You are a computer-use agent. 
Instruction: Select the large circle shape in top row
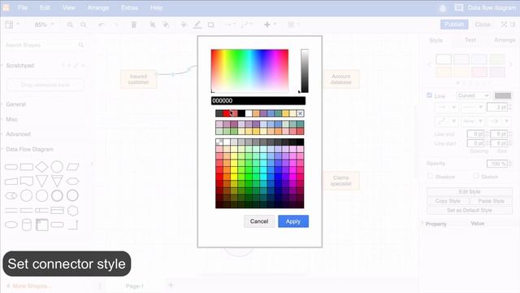(57, 167)
